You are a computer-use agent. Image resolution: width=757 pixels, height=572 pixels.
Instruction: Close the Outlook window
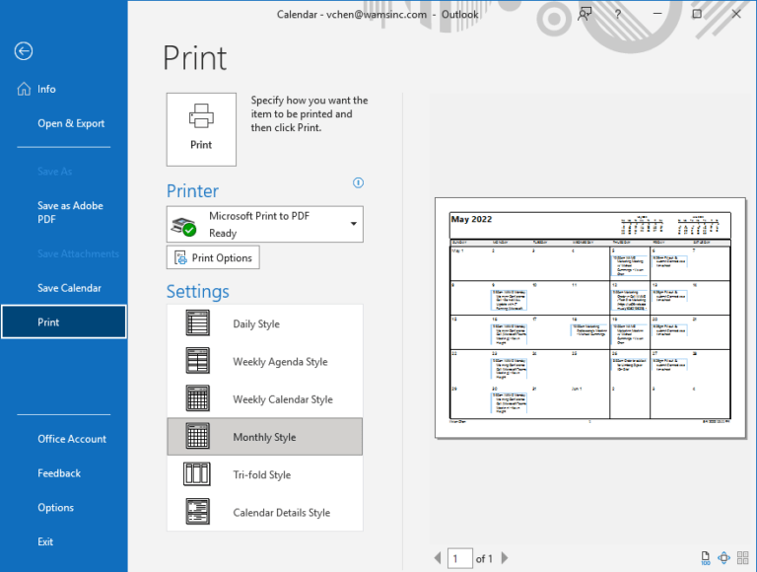(735, 14)
